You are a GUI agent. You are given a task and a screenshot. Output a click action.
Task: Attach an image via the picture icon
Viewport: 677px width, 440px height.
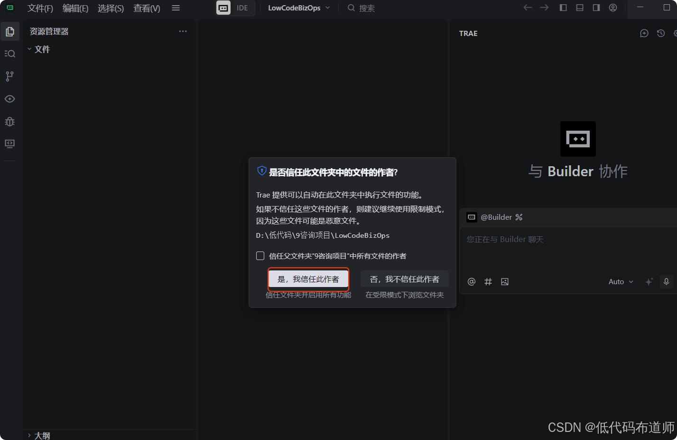click(505, 282)
